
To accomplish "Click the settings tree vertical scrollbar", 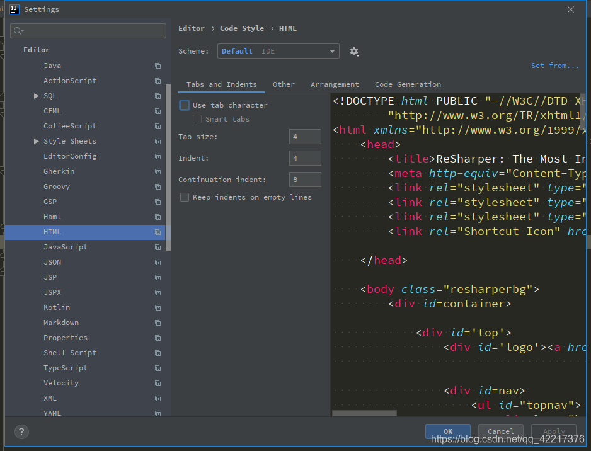I will click(168, 168).
